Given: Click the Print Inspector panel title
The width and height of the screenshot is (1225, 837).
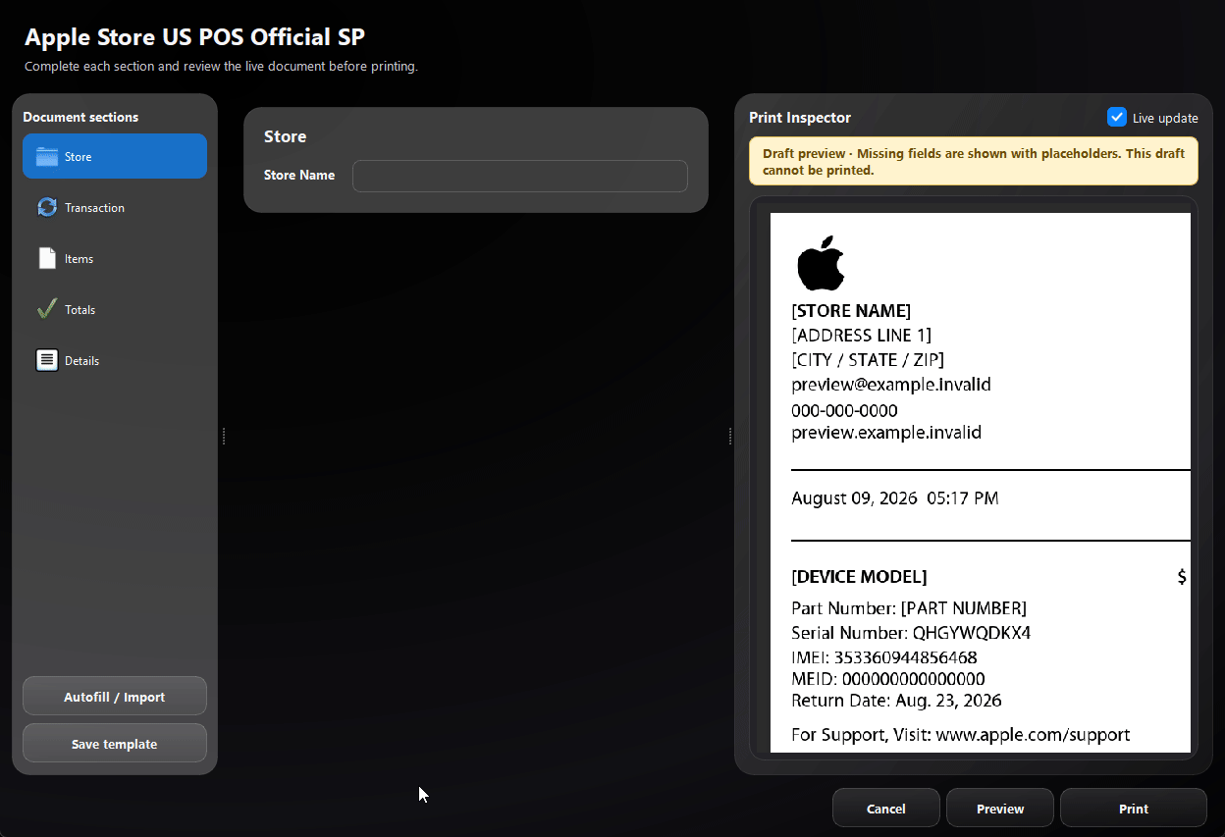Looking at the screenshot, I should [800, 118].
